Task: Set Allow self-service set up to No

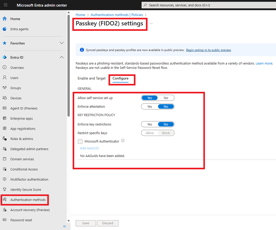Action: (166, 98)
